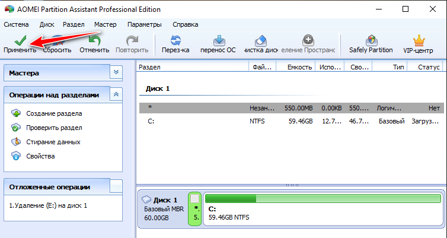Select the unallocated 550.00MB partition row
The width and height of the screenshot is (447, 238).
click(x=291, y=108)
